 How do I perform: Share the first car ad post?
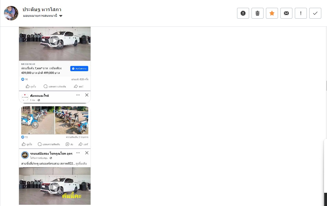(x=79, y=86)
